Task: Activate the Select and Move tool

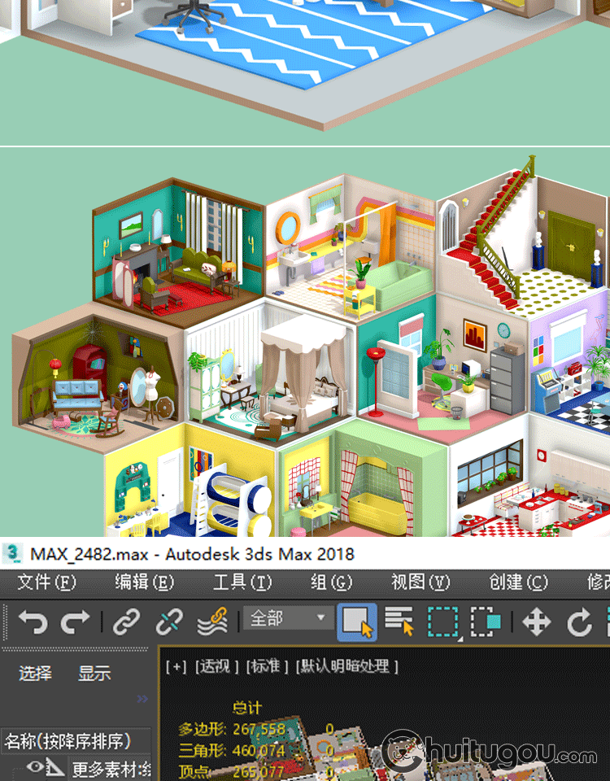Action: coord(536,622)
